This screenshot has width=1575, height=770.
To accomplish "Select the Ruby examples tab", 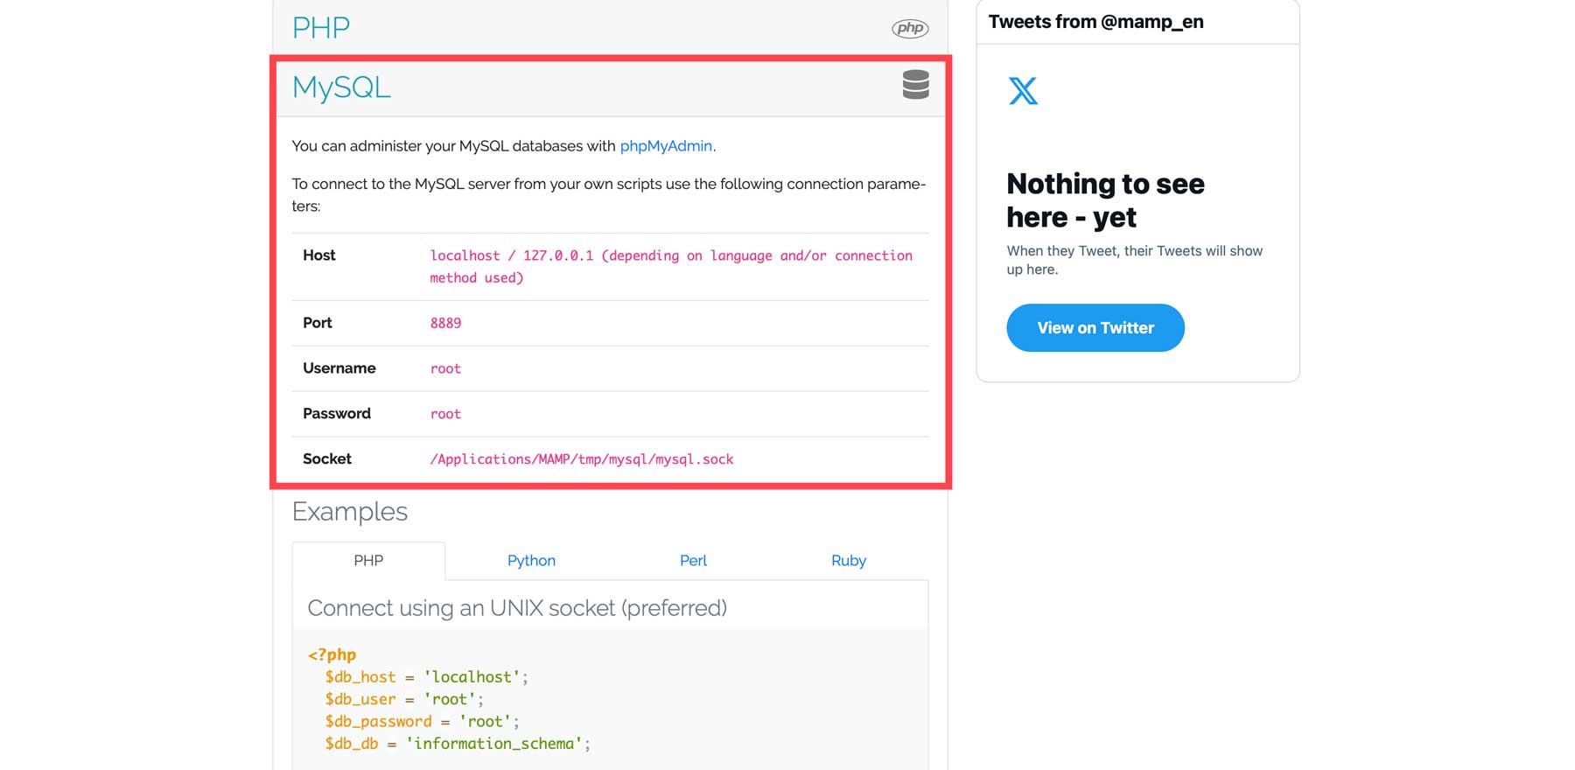I will (x=848, y=561).
